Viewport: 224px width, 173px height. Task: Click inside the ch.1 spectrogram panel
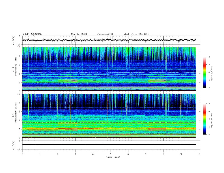[x=109, y=69]
